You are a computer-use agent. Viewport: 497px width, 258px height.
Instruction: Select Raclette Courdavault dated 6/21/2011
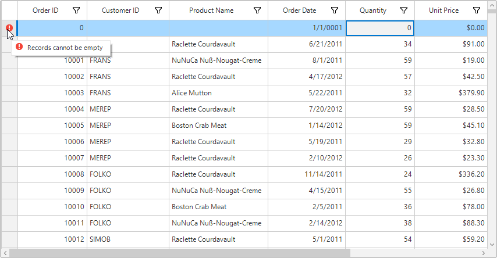(x=218, y=44)
